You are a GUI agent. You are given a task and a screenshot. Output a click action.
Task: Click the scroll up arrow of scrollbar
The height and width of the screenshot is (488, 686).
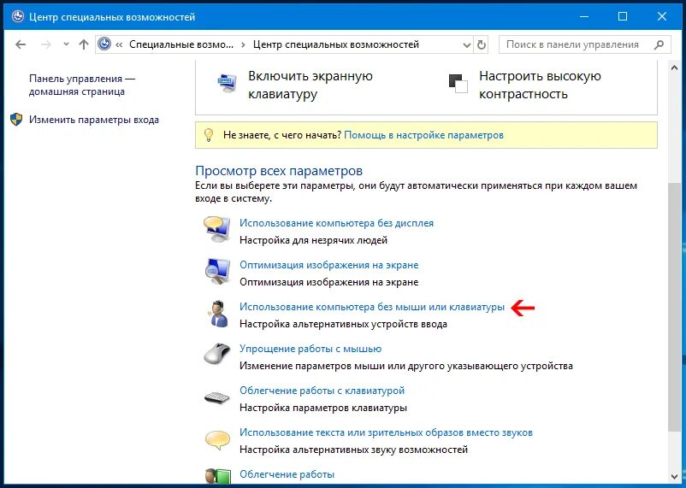(674, 68)
